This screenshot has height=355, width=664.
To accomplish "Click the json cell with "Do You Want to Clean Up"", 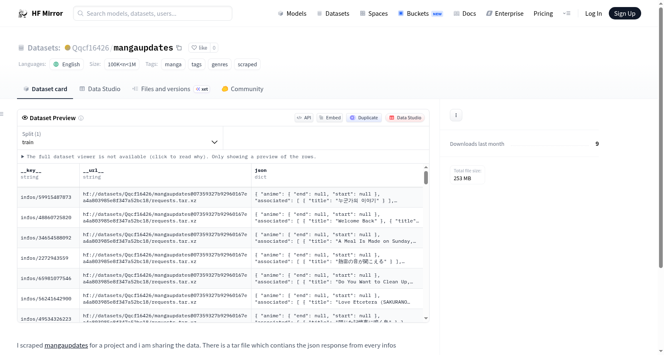I will click(x=337, y=278).
